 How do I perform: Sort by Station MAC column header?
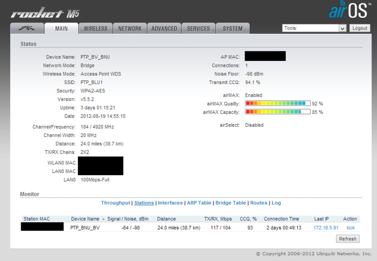tap(37, 219)
